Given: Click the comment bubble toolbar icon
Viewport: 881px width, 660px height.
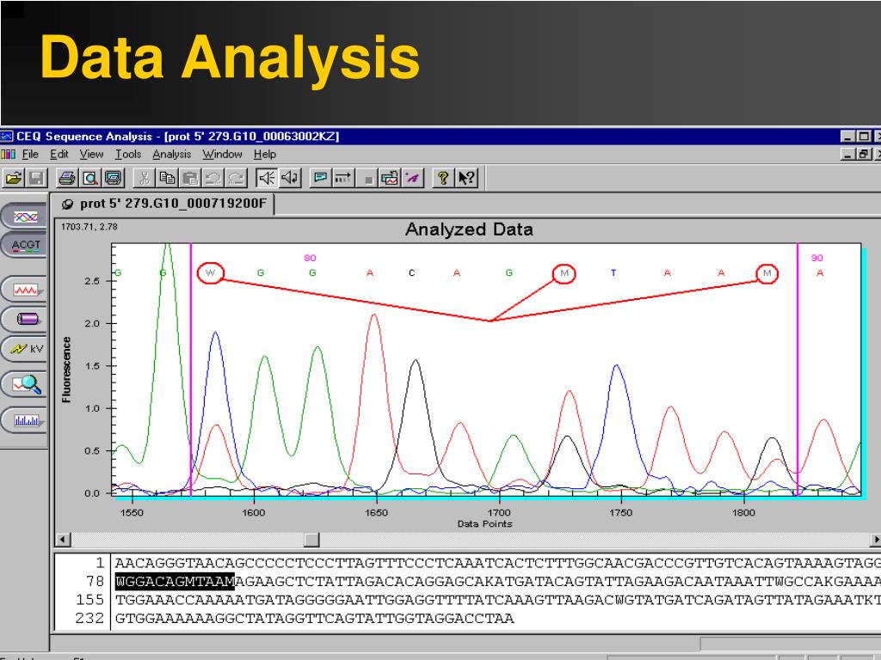Looking at the screenshot, I should click(x=320, y=179).
